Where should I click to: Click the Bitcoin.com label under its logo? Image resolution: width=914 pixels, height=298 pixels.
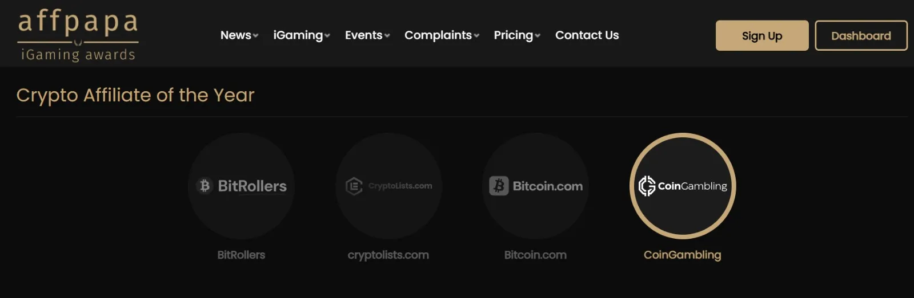535,255
